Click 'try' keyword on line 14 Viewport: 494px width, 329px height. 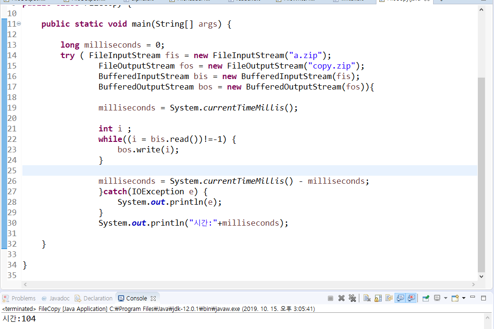click(x=68, y=56)
